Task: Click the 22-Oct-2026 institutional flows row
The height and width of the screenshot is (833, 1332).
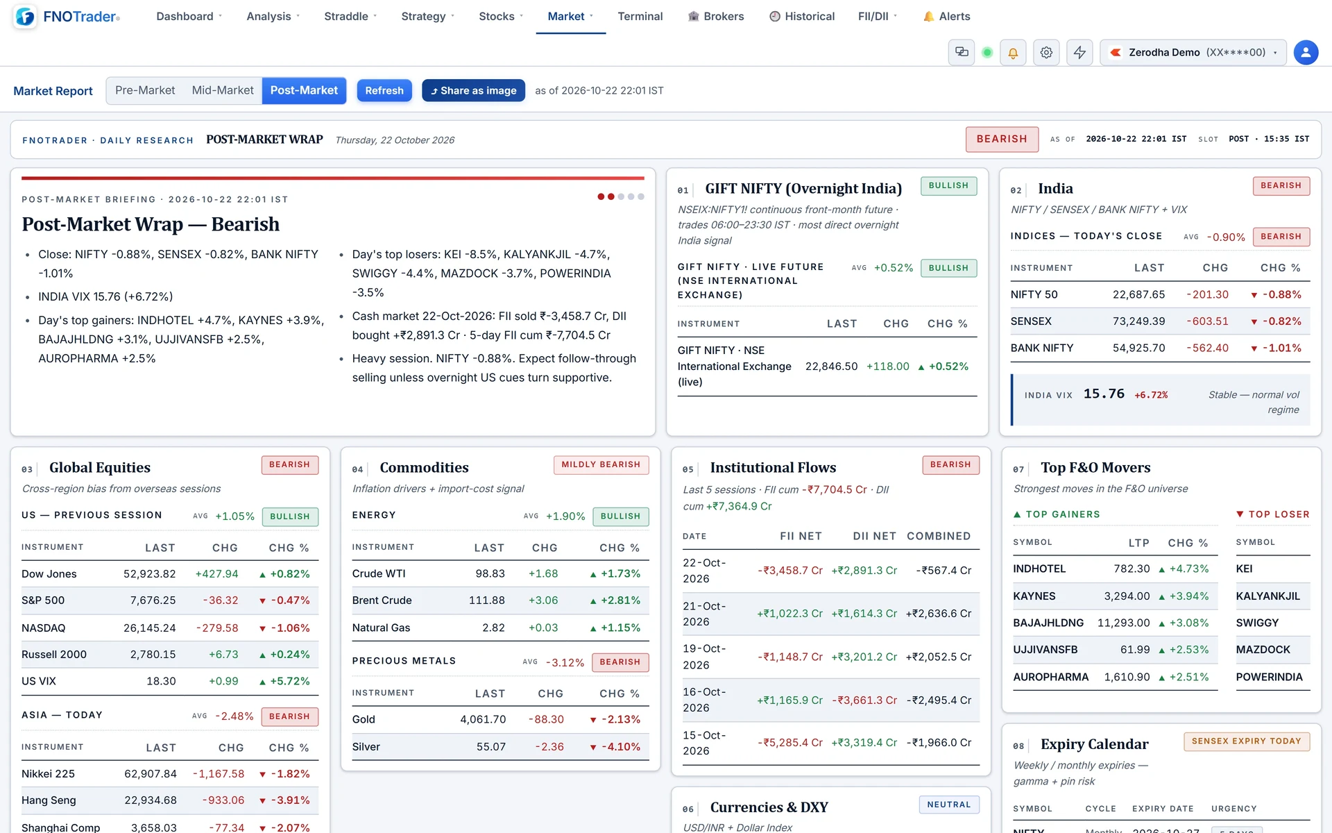Action: (830, 571)
